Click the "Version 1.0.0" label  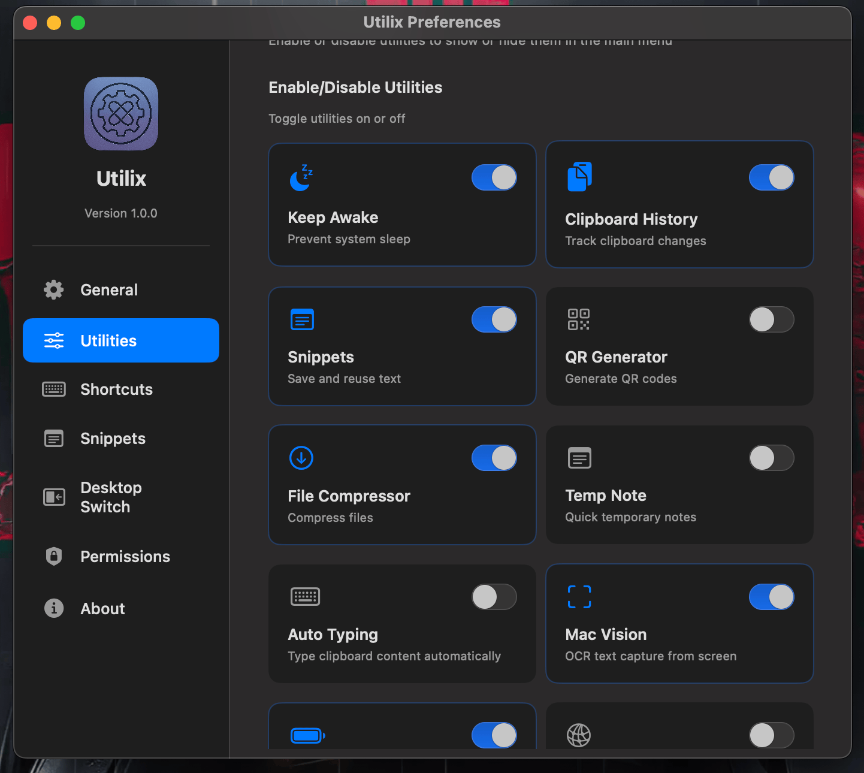[x=121, y=213]
